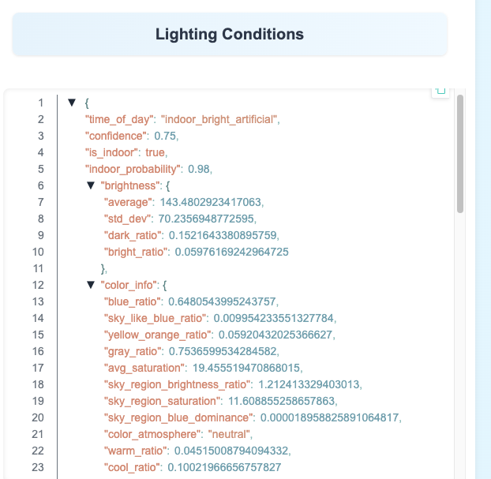Click the "gray_ratio" value
Image resolution: width=491 pixels, height=479 pixels.
click(224, 351)
